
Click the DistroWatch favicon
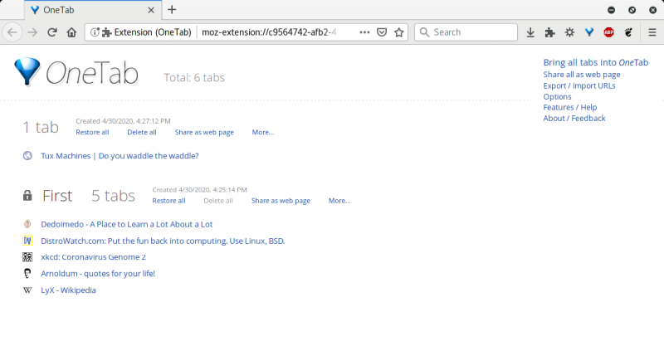(27, 241)
